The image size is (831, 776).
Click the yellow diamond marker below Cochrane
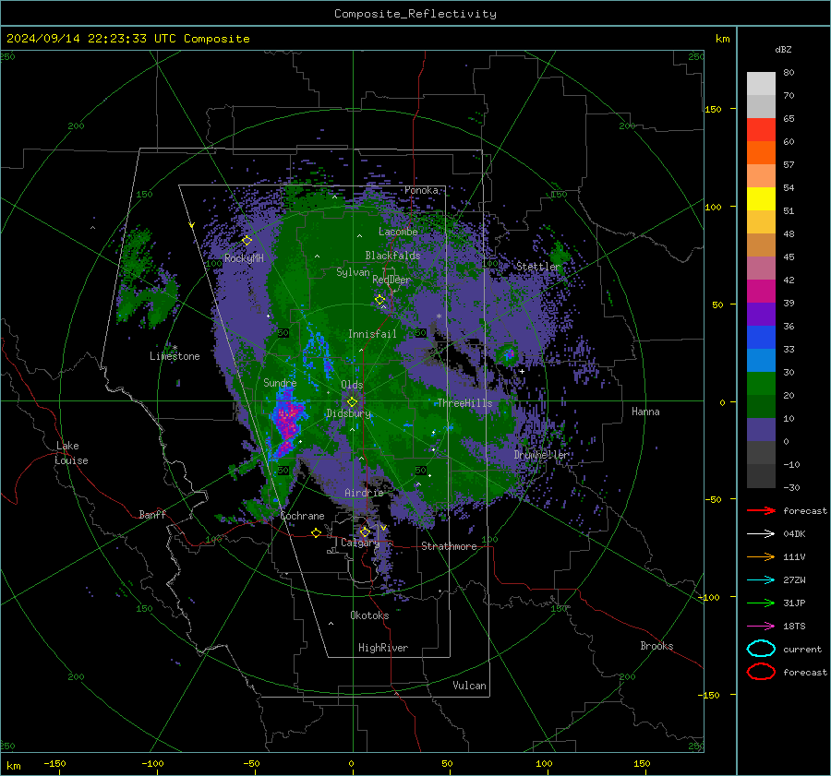click(x=317, y=532)
